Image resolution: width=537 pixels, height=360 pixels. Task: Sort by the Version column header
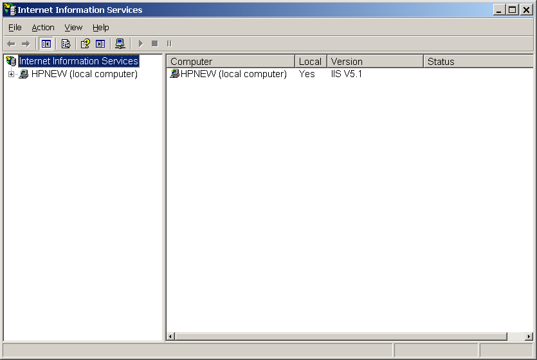point(376,62)
